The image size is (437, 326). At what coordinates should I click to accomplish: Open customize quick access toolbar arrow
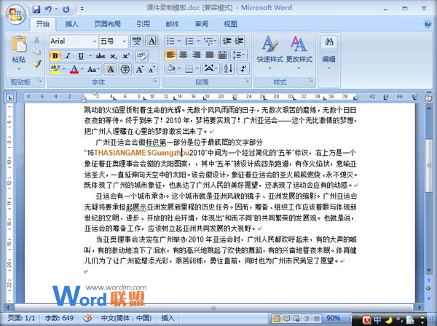82,9
